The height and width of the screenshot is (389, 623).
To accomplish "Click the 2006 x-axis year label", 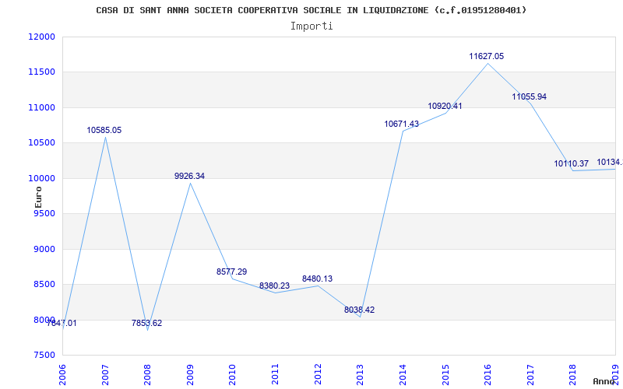I will pyautogui.click(x=62, y=375).
